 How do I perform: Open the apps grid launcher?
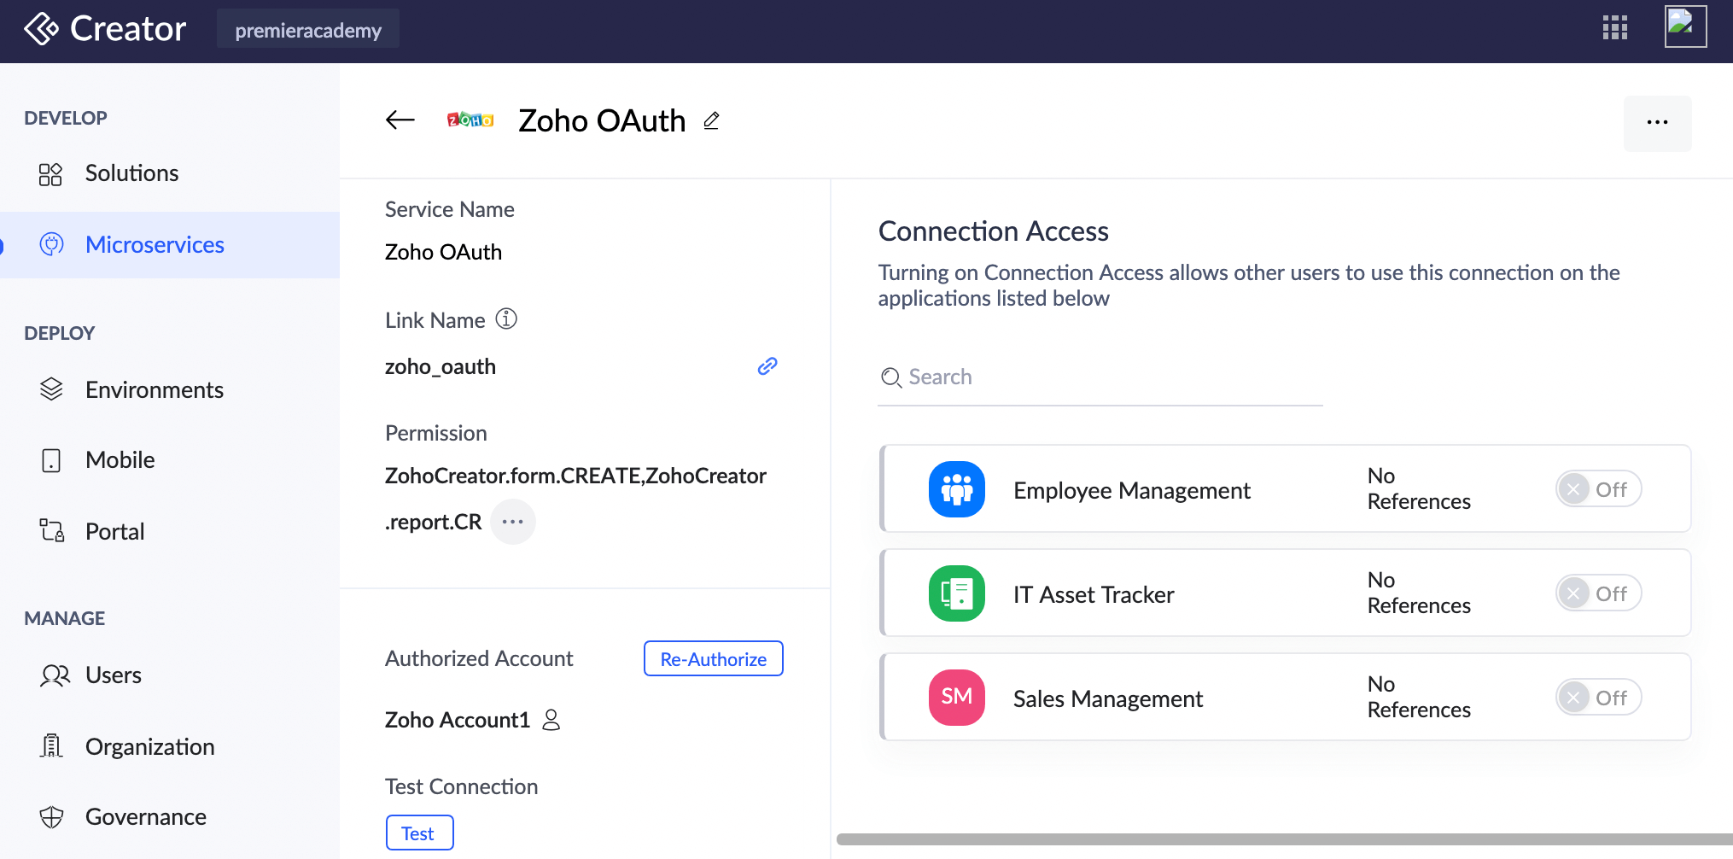(x=1614, y=28)
